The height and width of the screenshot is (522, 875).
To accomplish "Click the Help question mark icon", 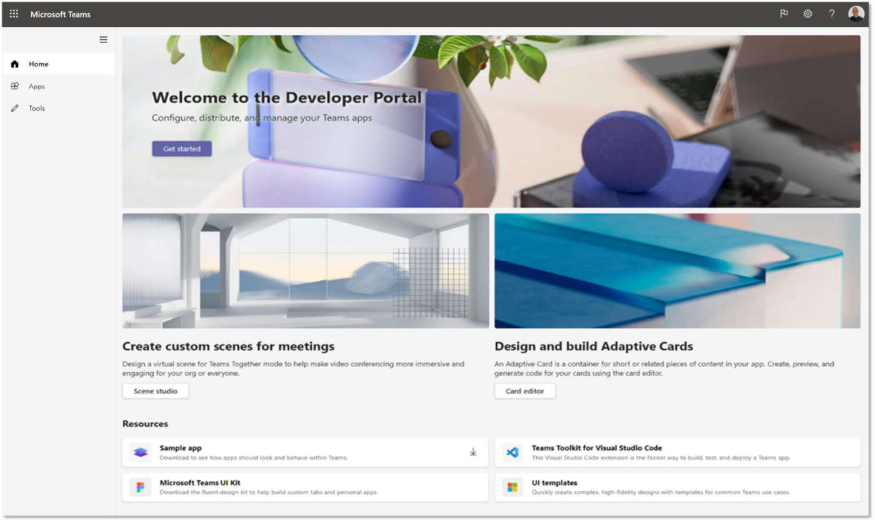I will coord(831,13).
